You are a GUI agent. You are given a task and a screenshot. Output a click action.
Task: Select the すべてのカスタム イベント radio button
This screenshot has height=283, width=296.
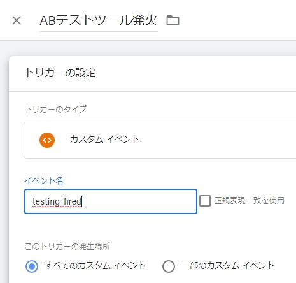point(32,266)
